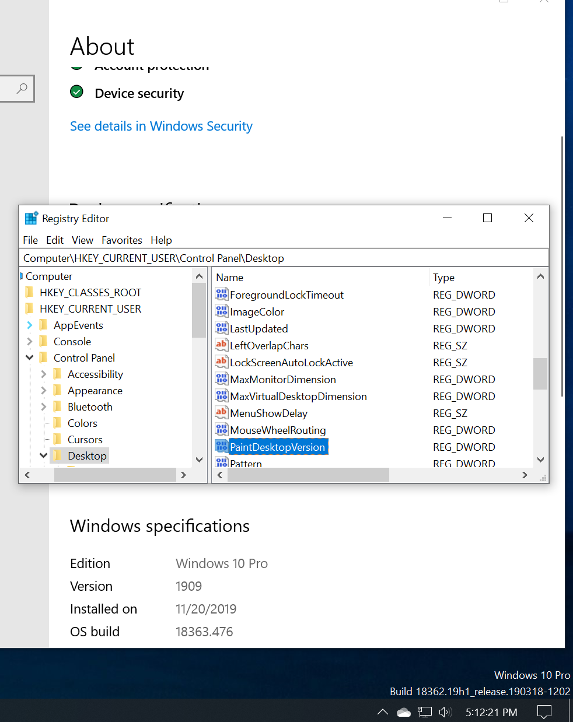Click the registry path address bar
The height and width of the screenshot is (722, 573).
pyautogui.click(x=284, y=258)
